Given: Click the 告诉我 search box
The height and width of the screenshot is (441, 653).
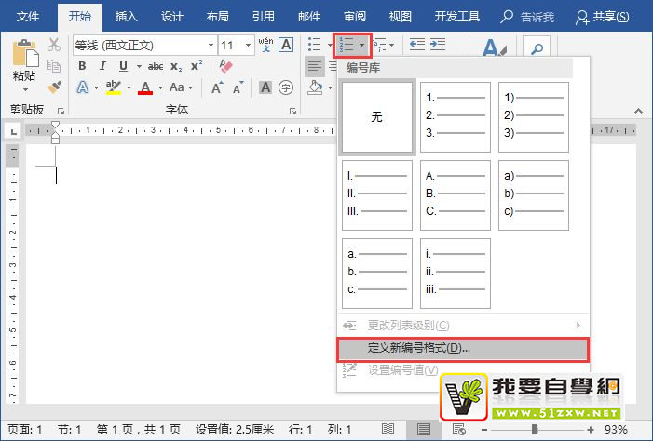Looking at the screenshot, I should click(x=527, y=17).
